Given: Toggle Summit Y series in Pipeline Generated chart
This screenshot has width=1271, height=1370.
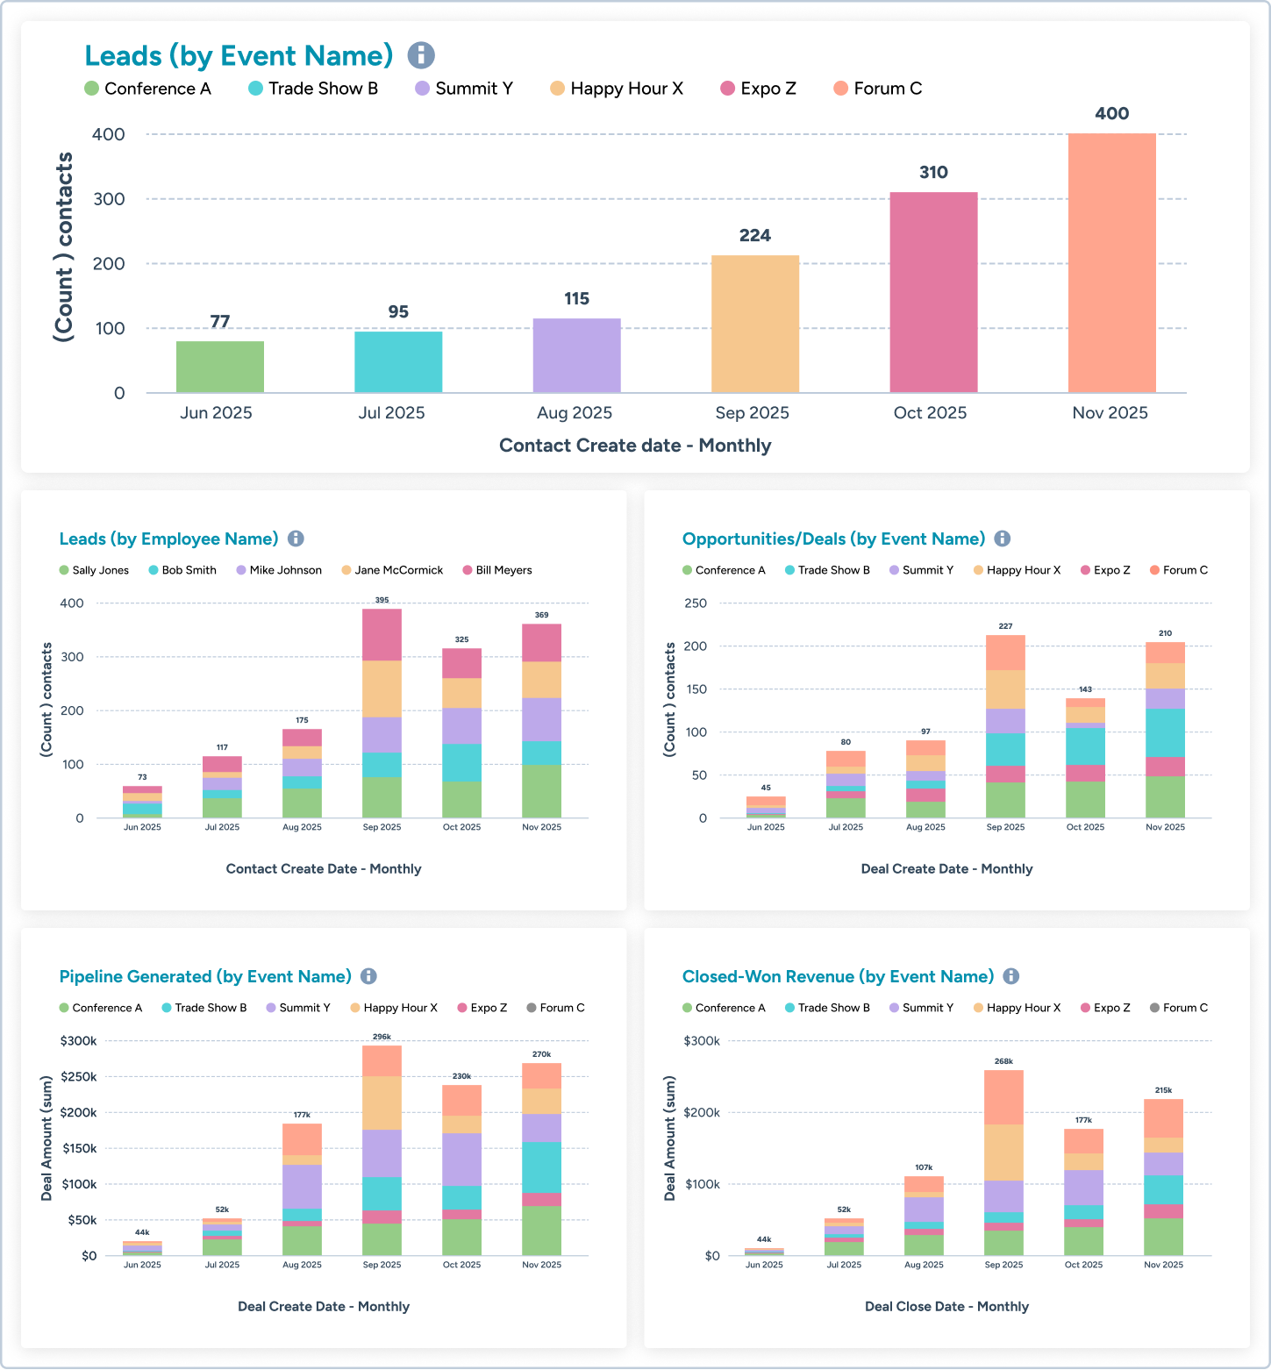Looking at the screenshot, I should 268,1007.
